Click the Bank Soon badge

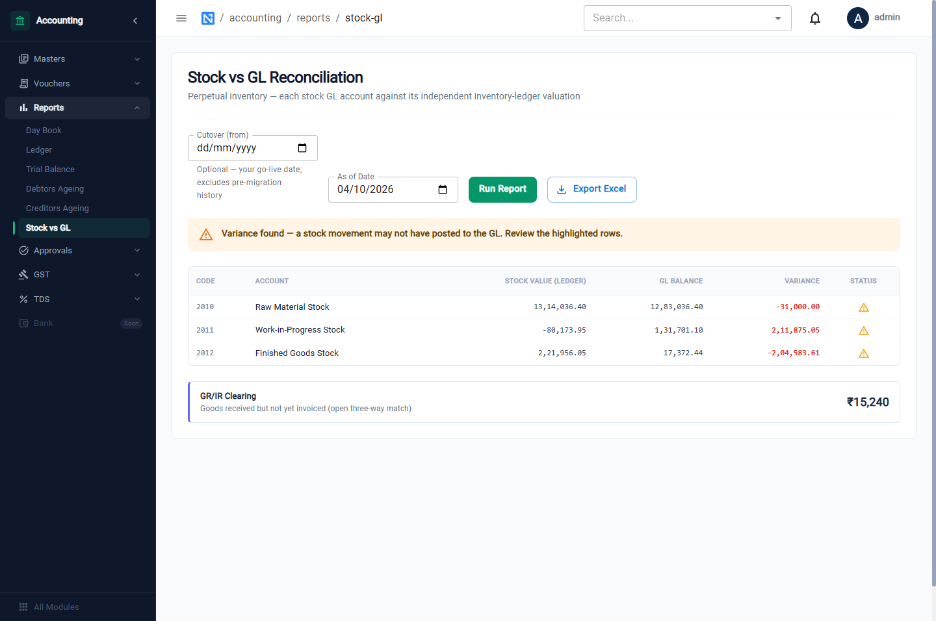[131, 323]
